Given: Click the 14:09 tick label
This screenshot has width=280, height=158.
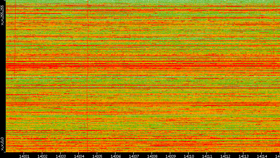Looking at the screenshot, I should click(x=170, y=156).
